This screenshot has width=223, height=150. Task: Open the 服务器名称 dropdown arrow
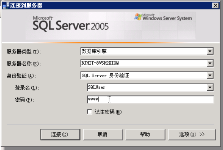(x=210, y=63)
